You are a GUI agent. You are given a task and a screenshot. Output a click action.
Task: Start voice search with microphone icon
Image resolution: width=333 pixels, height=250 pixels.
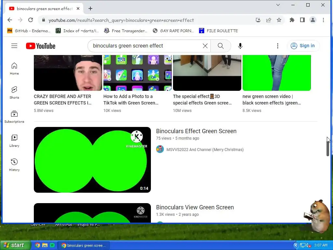(240, 46)
